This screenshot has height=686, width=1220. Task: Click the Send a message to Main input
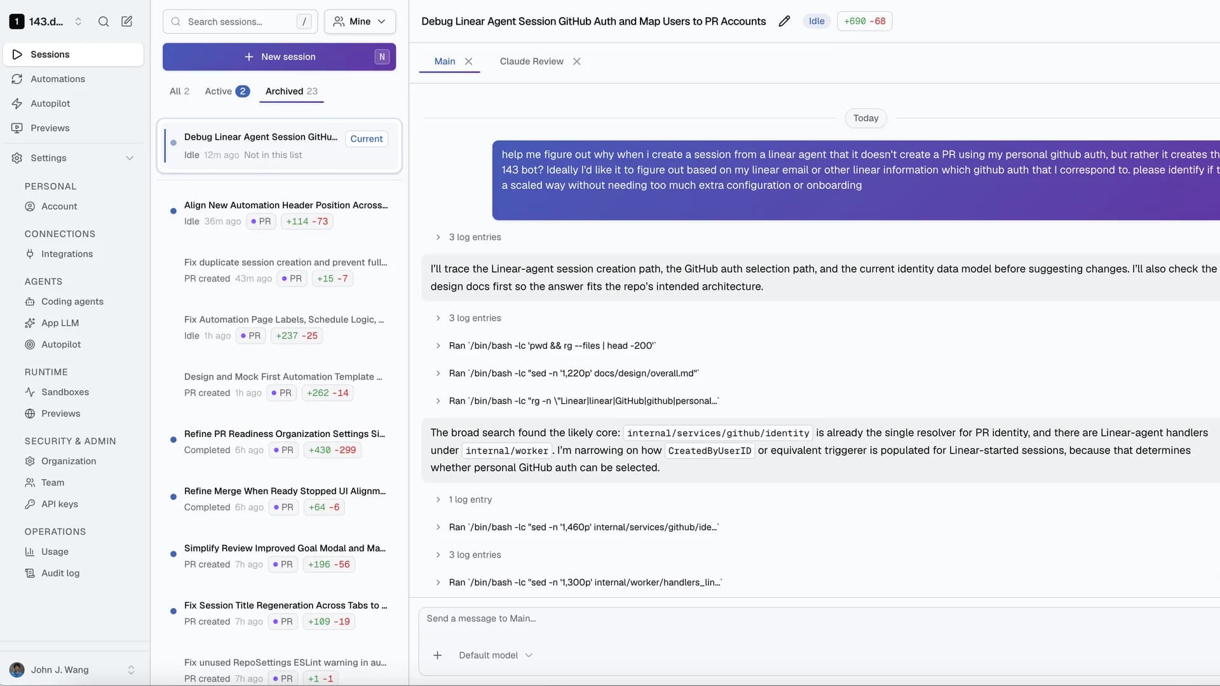820,619
